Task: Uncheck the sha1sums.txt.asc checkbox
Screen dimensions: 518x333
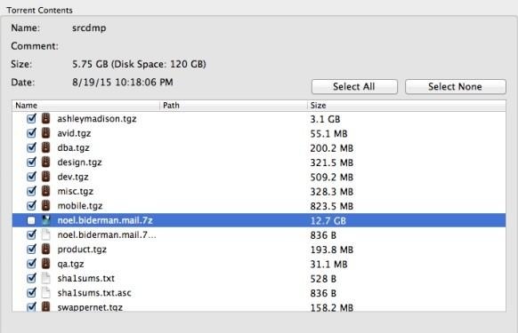Action: [31, 292]
